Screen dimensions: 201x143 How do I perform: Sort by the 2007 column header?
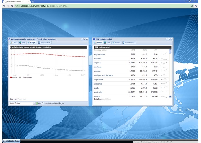[x=156, y=50]
